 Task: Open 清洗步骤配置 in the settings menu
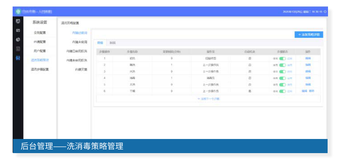[x=39, y=69]
